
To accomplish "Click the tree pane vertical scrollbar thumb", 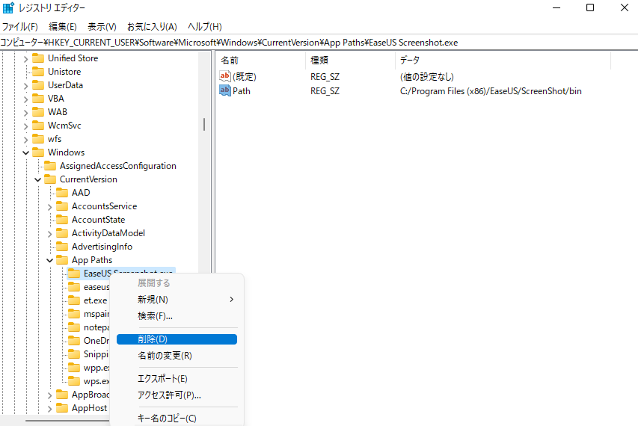I will pyautogui.click(x=204, y=124).
